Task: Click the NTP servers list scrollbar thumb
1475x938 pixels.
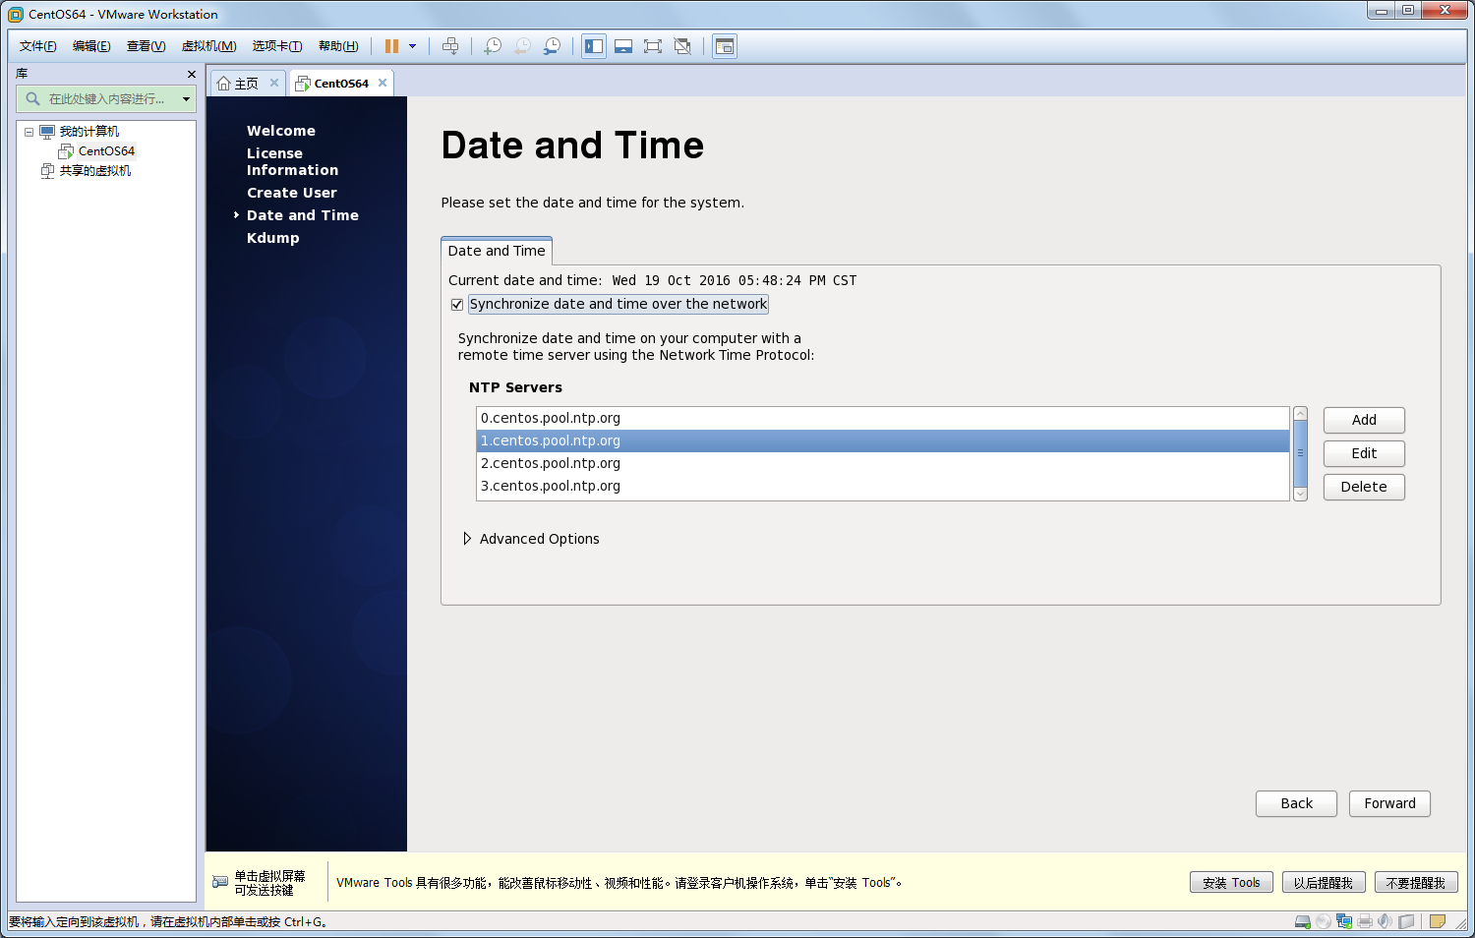Action: [1300, 453]
